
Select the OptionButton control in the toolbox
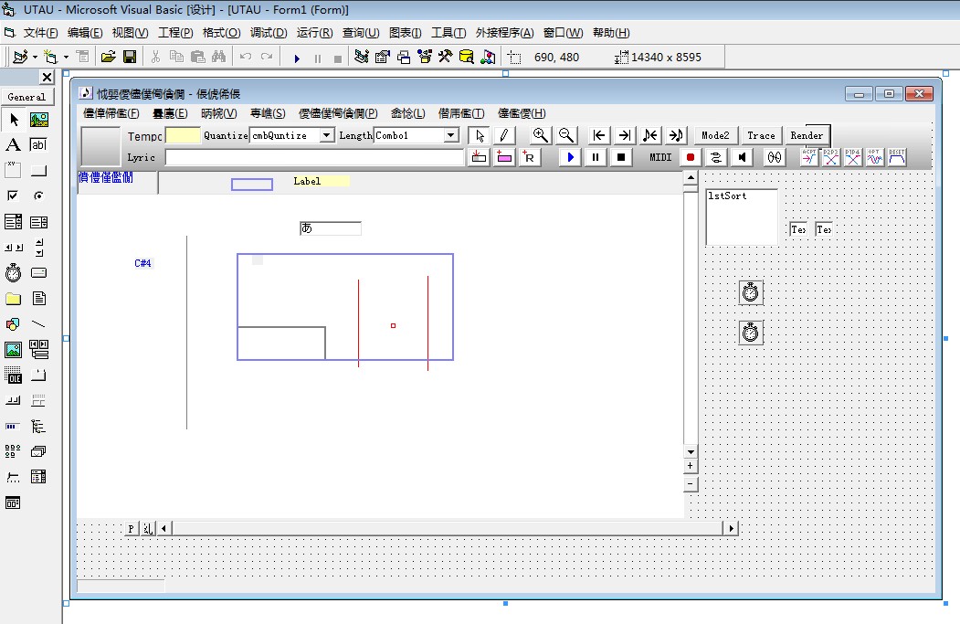point(38,196)
